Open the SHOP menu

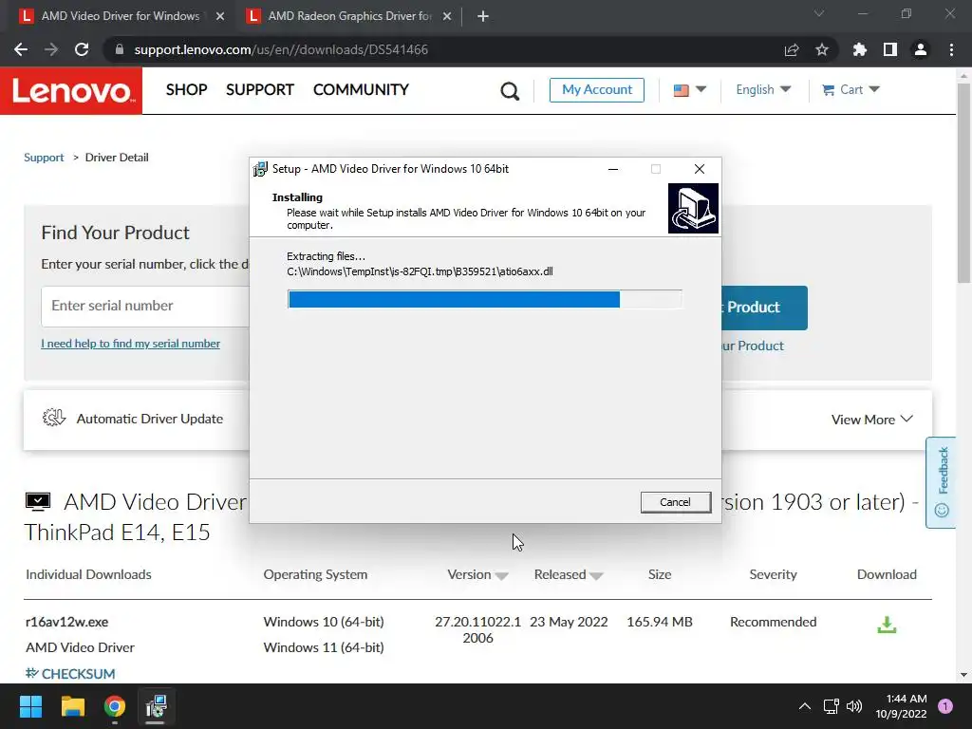click(x=187, y=90)
